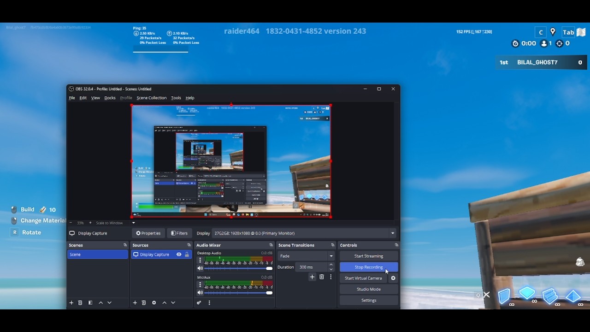The width and height of the screenshot is (590, 332).
Task: Pop out the Controls dock
Action: [x=396, y=245]
